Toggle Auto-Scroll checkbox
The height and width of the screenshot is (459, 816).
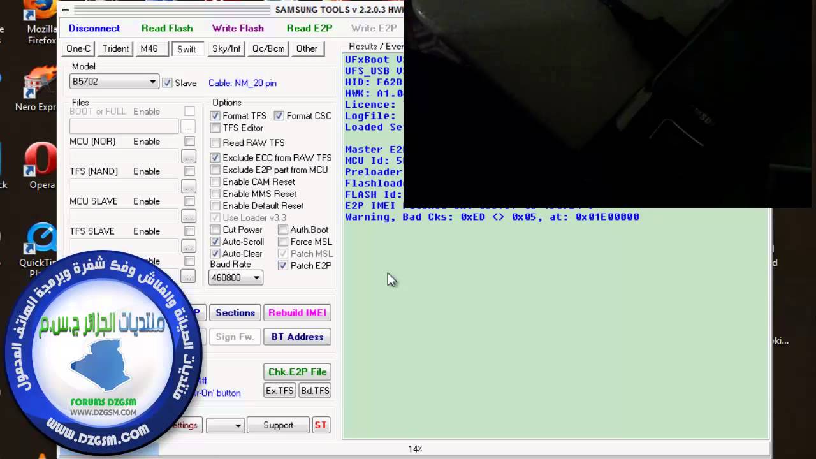(215, 242)
